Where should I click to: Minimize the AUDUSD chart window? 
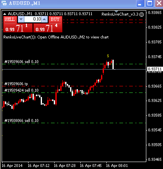pos(140,3)
